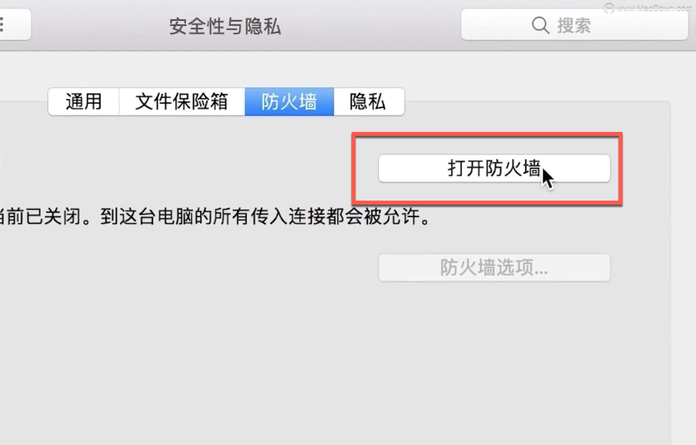The image size is (696, 445).
Task: Focus the 搜索 search field
Action: tap(574, 25)
